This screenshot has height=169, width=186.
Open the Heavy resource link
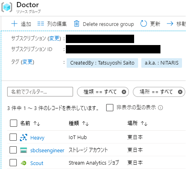point(37,138)
